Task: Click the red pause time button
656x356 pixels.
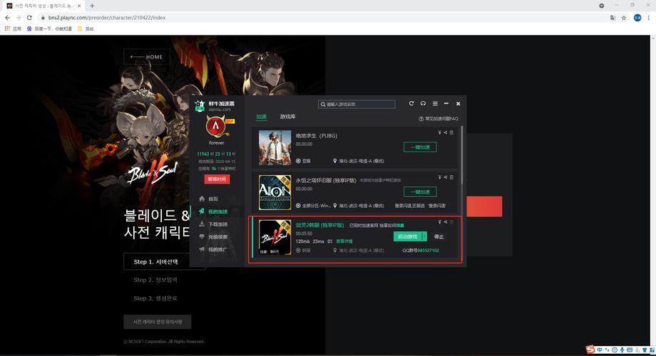Action: (217, 179)
